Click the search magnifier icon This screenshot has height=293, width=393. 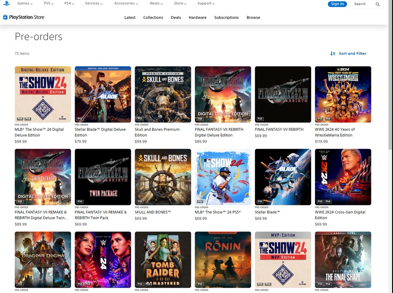pyautogui.click(x=378, y=4)
